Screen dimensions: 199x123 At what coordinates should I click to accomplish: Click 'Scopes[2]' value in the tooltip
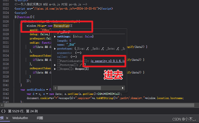point(82,69)
